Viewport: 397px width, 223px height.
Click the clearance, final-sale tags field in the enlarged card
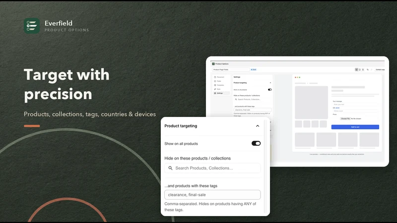pyautogui.click(x=212, y=195)
